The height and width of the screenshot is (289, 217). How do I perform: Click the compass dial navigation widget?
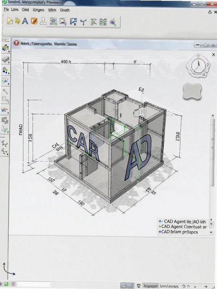(x=198, y=66)
